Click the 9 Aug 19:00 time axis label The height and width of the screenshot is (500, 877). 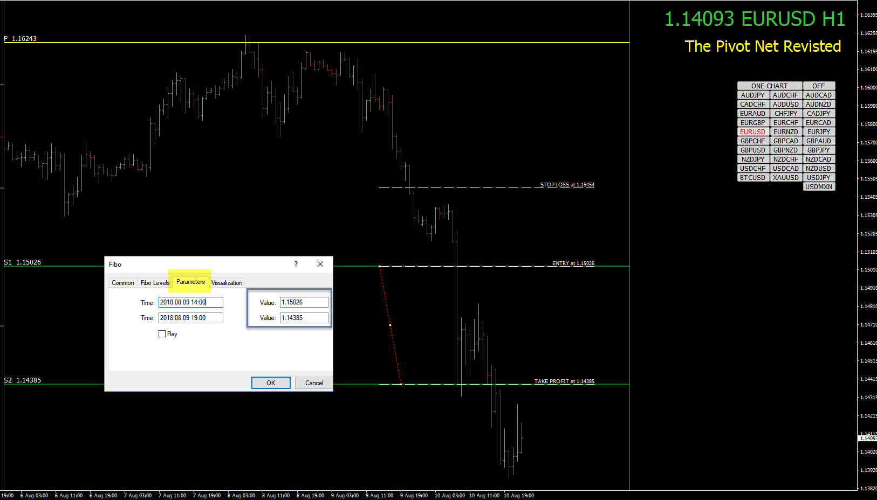click(414, 496)
